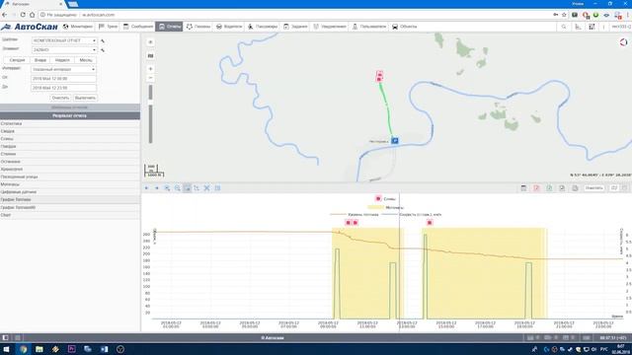Zoom in the map with plus
The image size is (632, 355).
(x=150, y=69)
